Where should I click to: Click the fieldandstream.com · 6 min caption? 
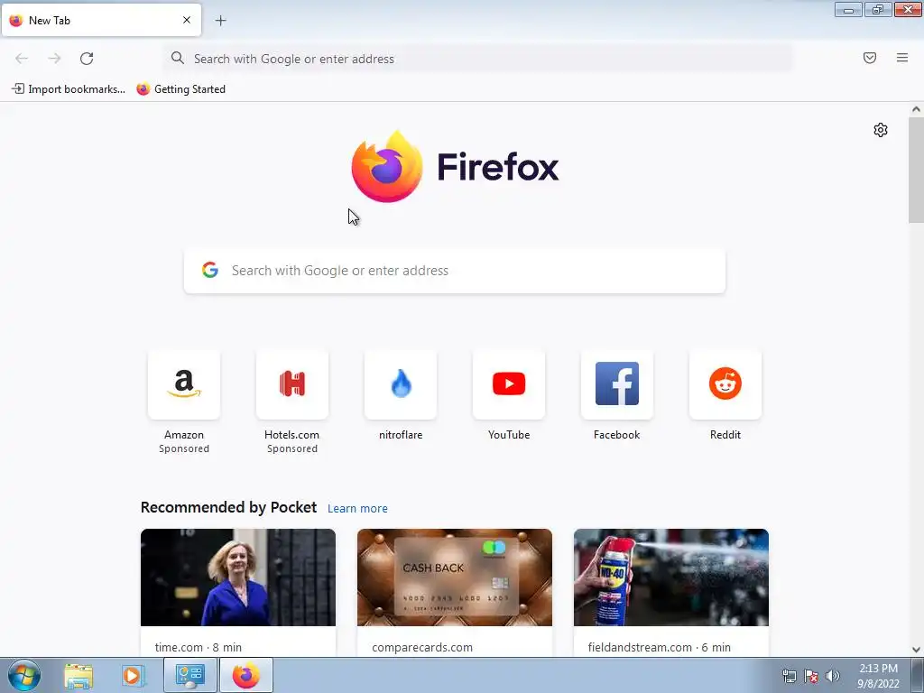pos(659,647)
